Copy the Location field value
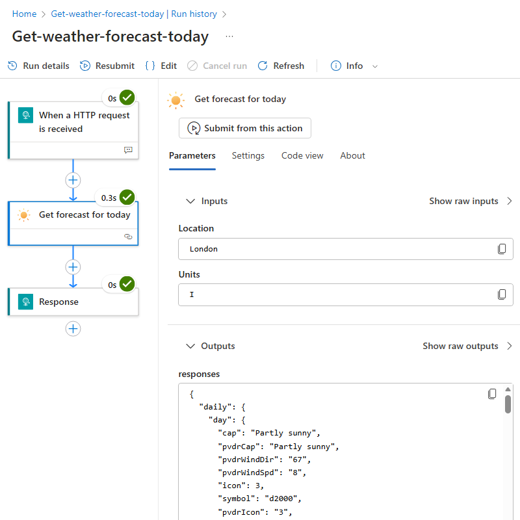Screen dimensions: 520x520 [x=501, y=249]
